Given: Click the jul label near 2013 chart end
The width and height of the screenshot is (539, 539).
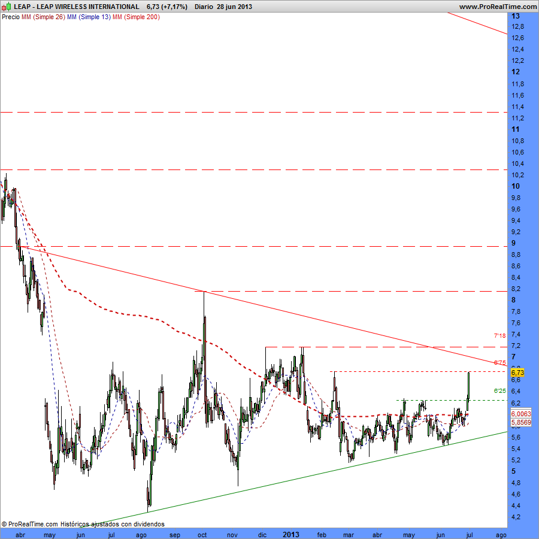Looking at the screenshot, I should pos(469,535).
